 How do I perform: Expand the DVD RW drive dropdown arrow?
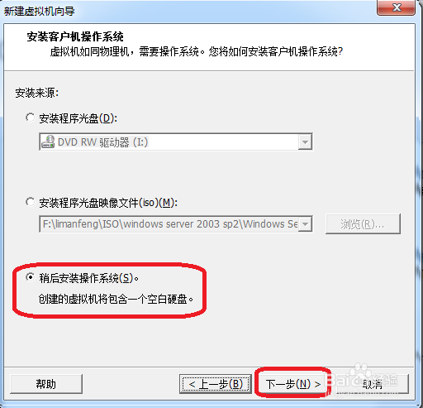tap(305, 142)
